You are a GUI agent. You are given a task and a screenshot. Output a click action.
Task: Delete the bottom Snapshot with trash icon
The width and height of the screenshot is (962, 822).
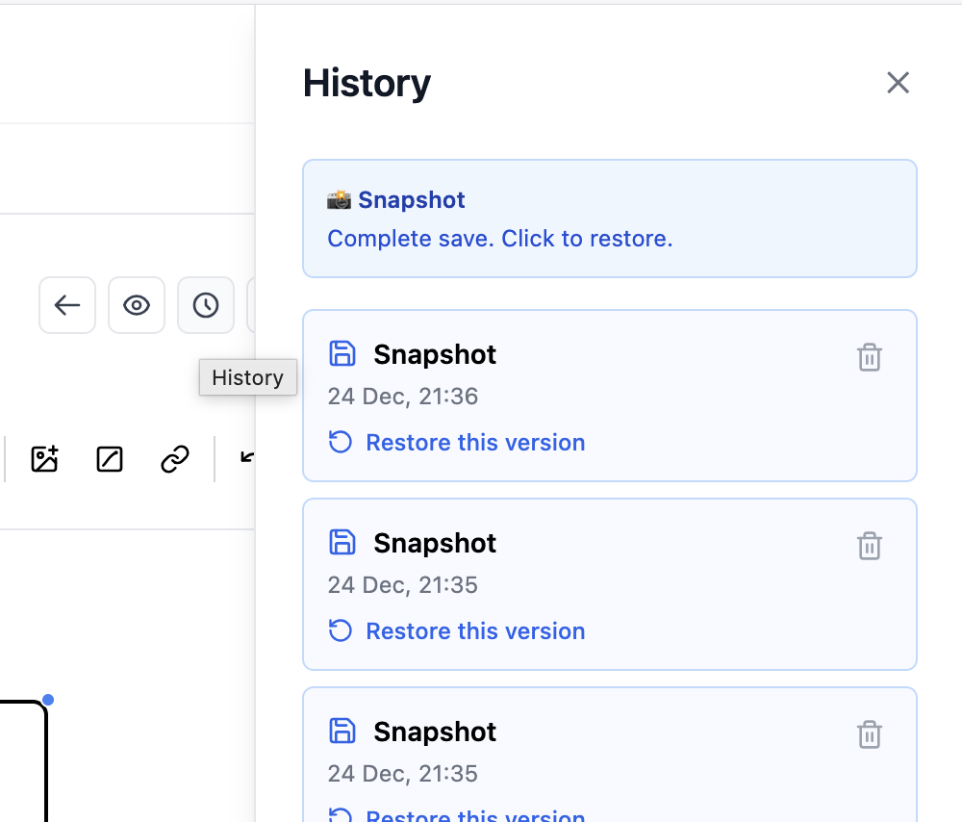coord(869,734)
